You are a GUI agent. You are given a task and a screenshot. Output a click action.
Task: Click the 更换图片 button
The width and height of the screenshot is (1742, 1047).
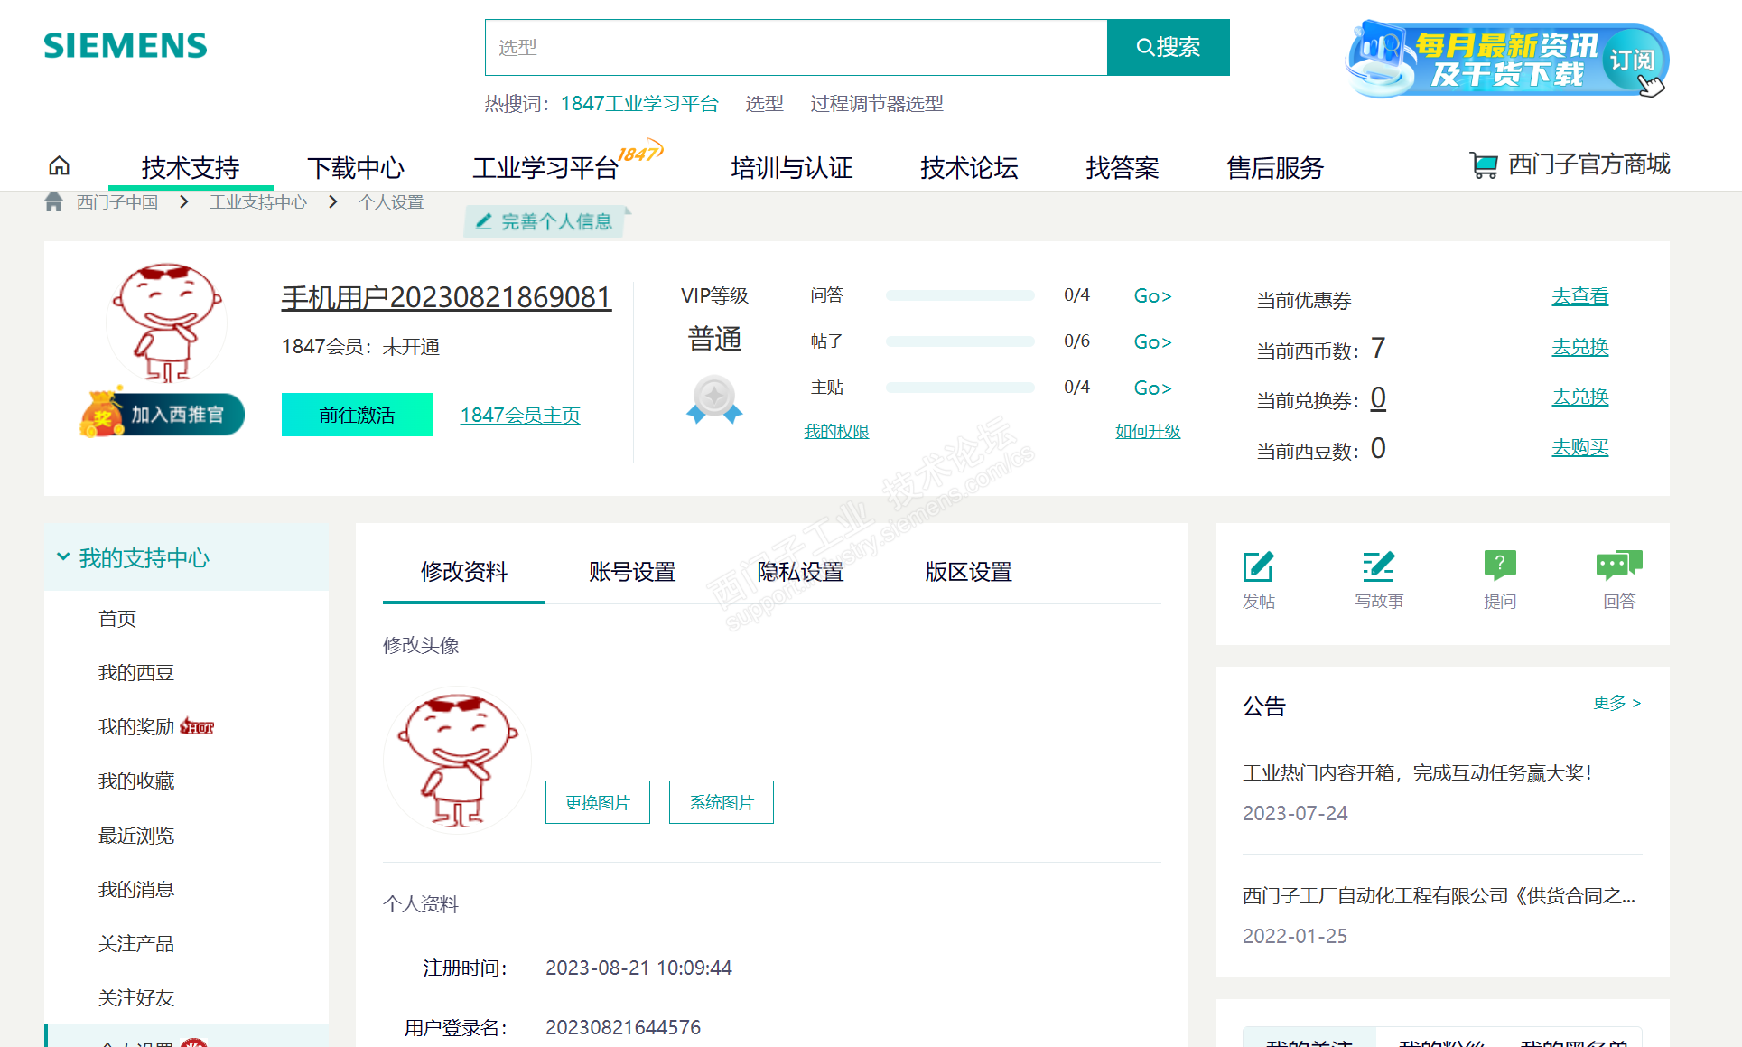coord(597,802)
